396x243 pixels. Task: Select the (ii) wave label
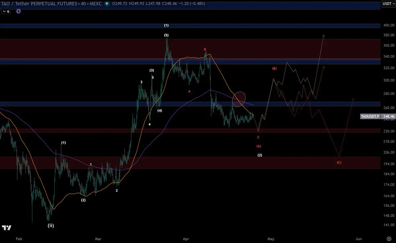[50, 226]
